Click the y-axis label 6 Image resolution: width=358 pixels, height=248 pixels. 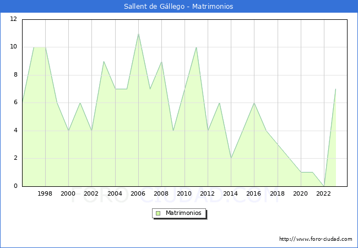15,103
